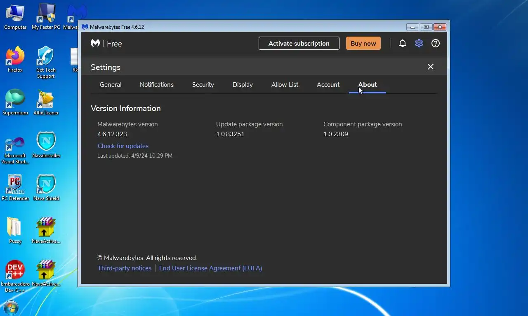Click Malwarebytes version number 4.6.12.323
Image resolution: width=528 pixels, height=316 pixels.
tap(112, 134)
